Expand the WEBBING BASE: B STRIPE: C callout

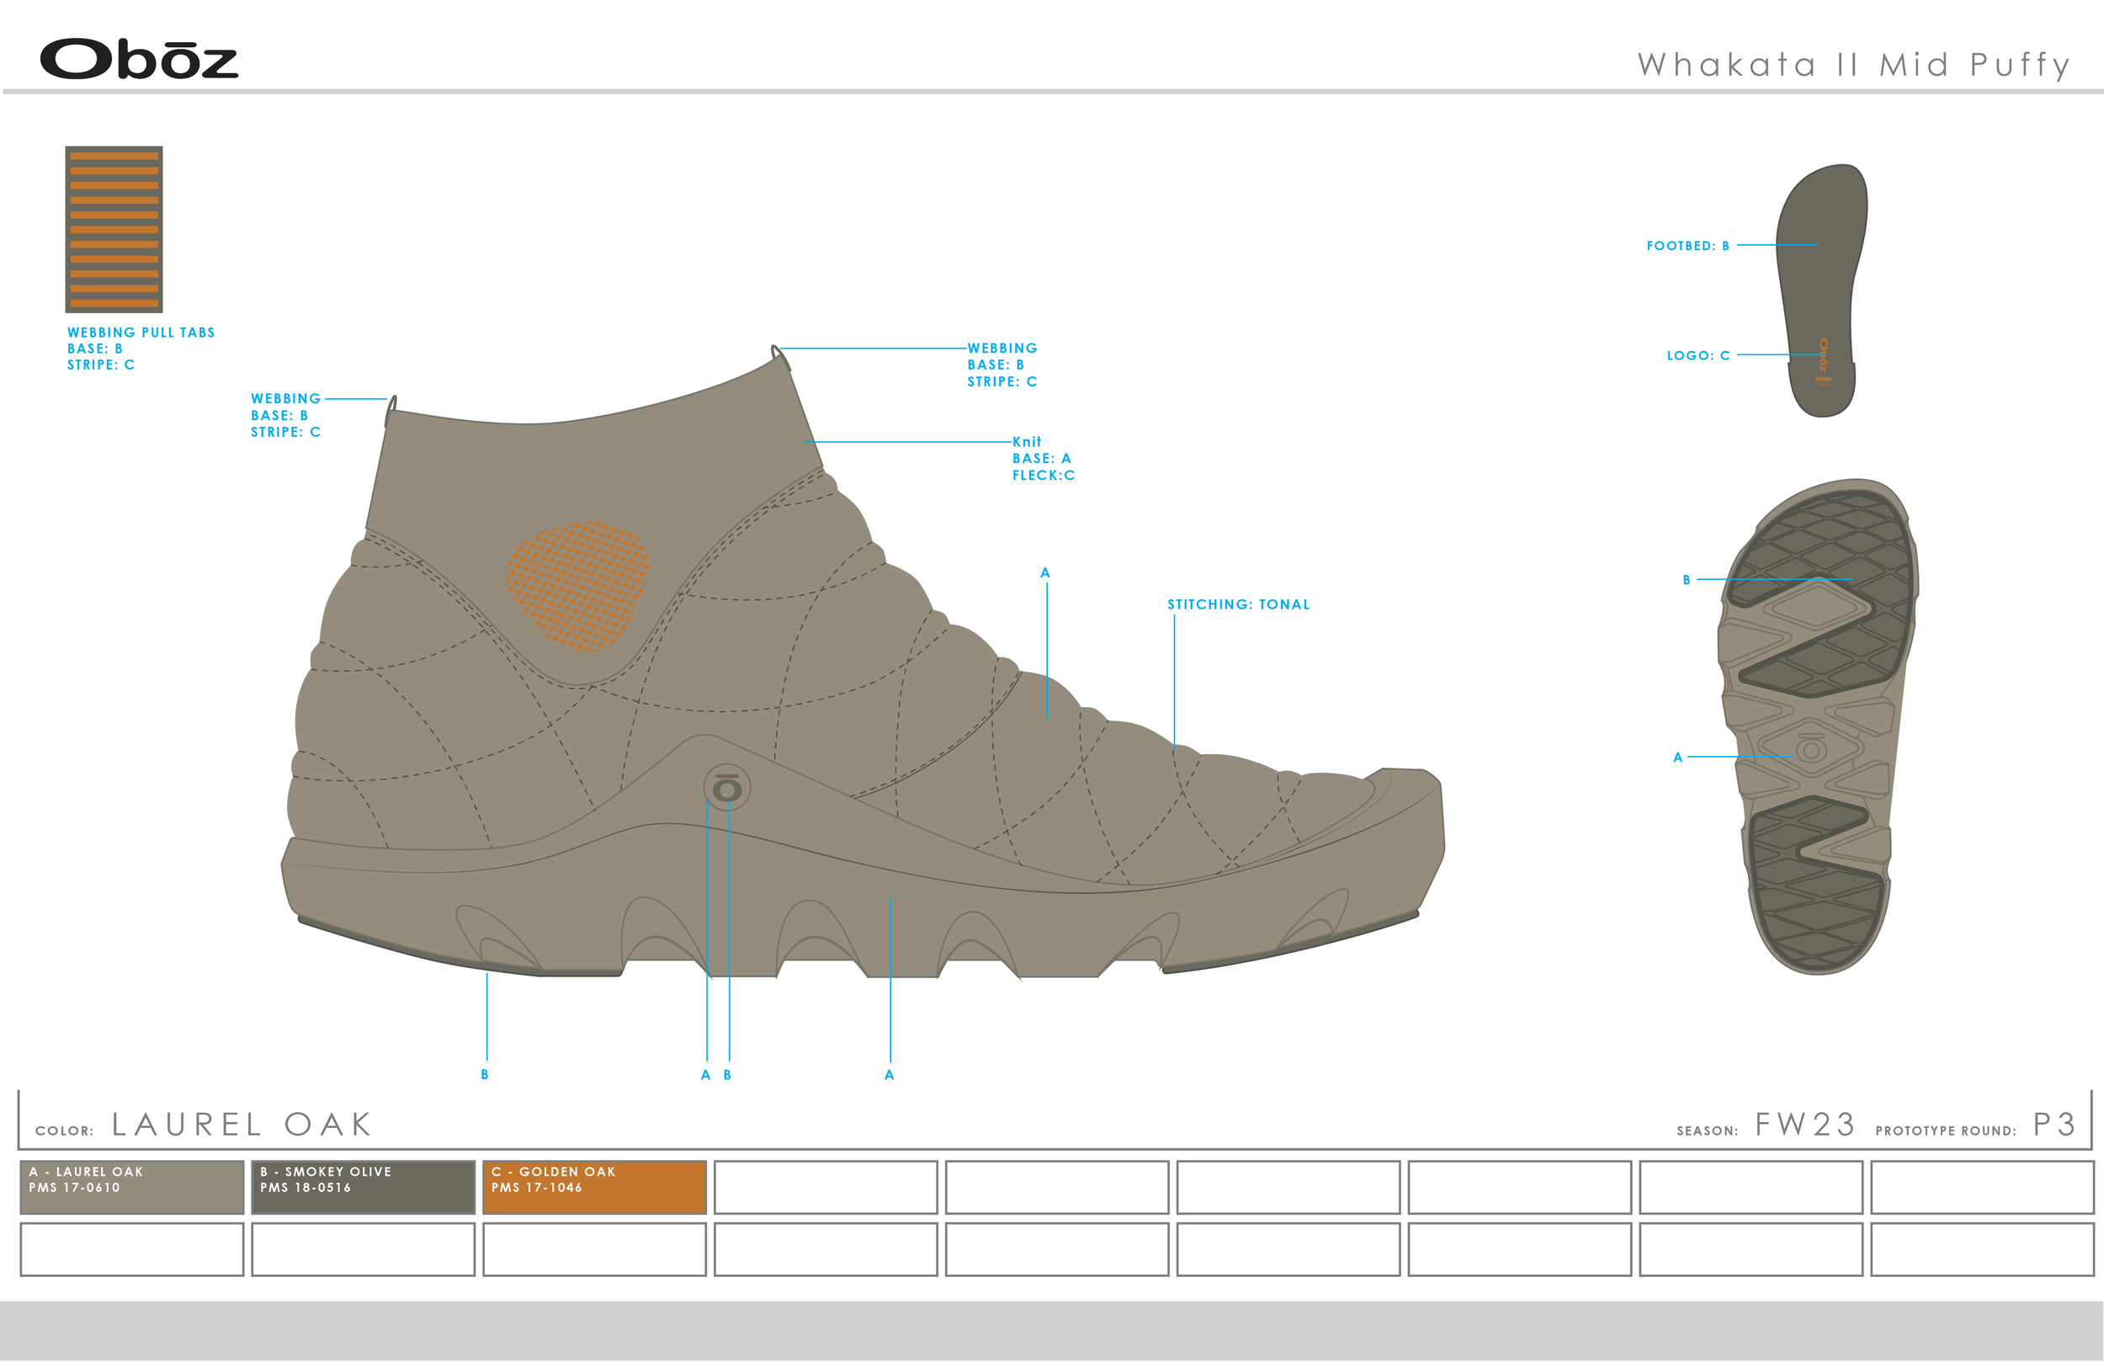coord(1002,365)
